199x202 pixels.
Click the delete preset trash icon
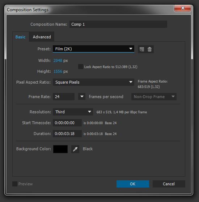click(x=149, y=49)
